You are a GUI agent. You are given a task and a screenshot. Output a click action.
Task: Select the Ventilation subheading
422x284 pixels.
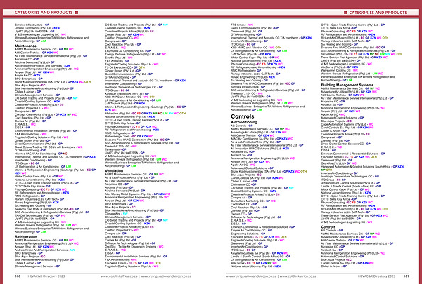click(114, 170)
